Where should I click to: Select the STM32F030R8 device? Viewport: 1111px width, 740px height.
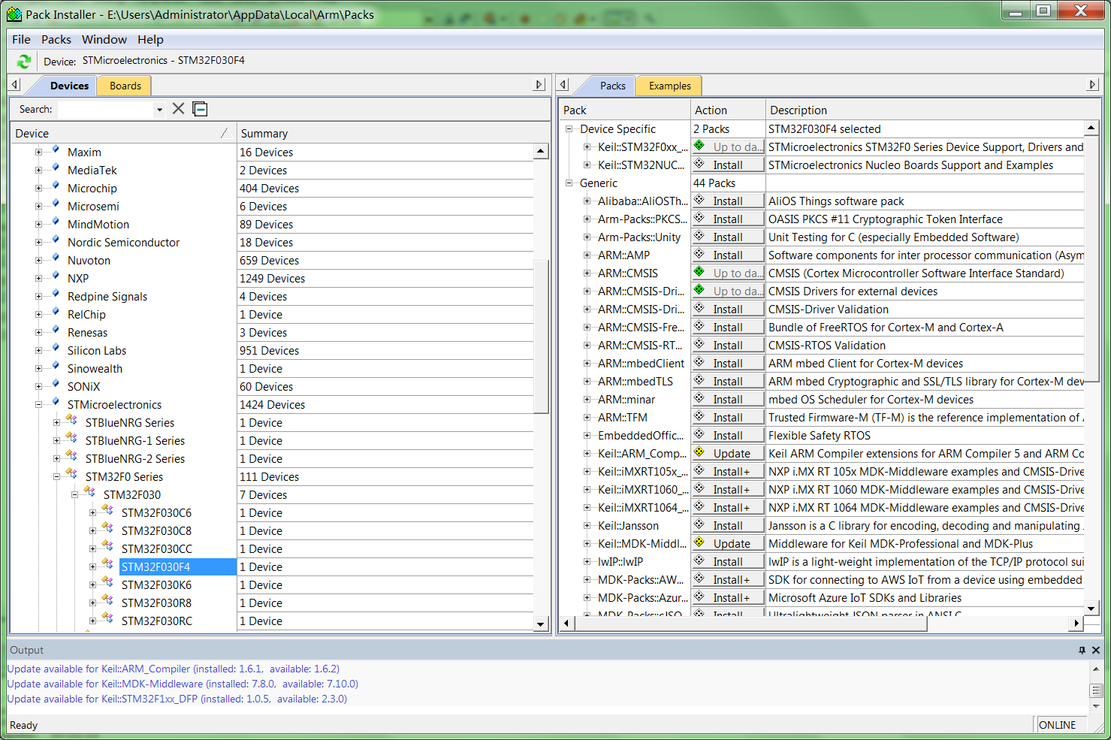pos(156,603)
